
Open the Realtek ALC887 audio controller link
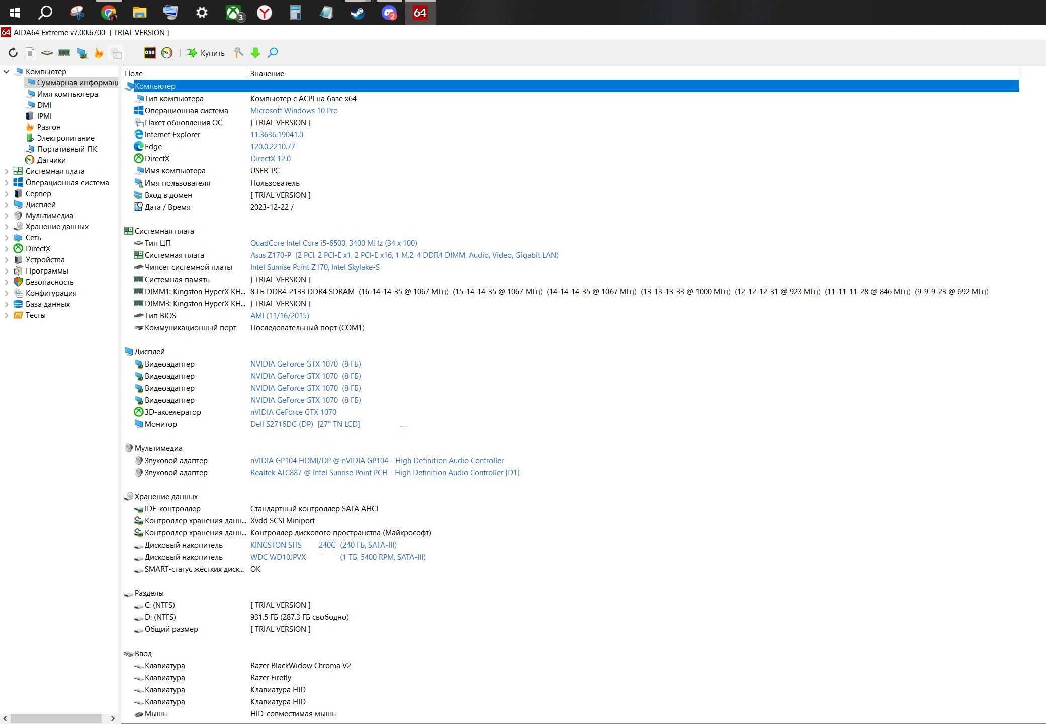click(385, 473)
